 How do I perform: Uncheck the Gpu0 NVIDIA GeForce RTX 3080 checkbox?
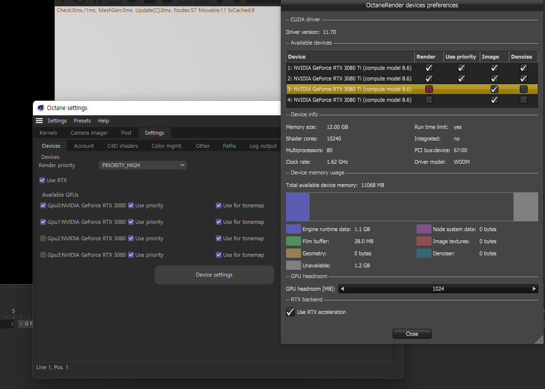click(43, 205)
